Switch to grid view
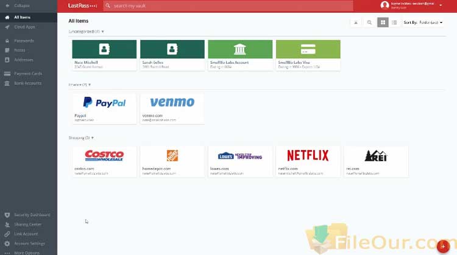Screen dimensions: 457x255 383,23
